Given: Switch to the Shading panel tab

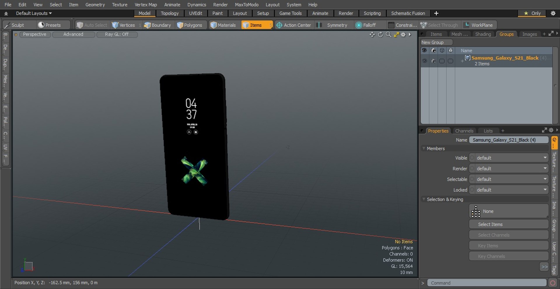Looking at the screenshot, I should [483, 34].
